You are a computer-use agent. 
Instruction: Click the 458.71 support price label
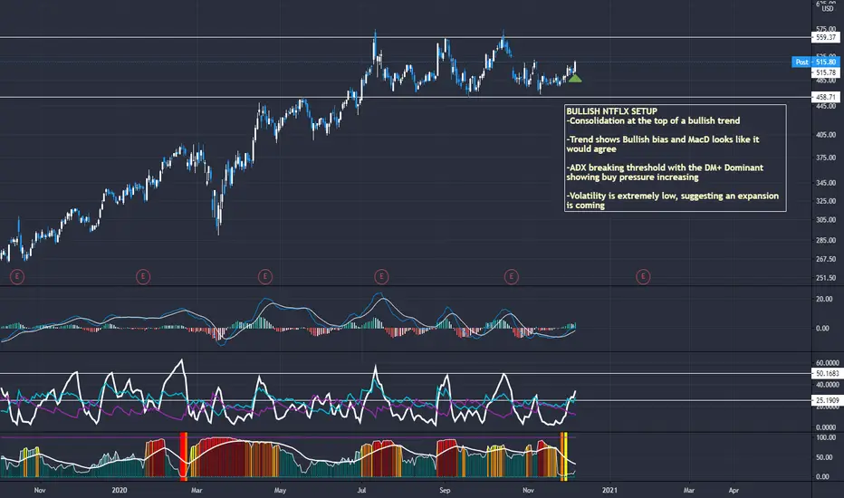point(826,97)
